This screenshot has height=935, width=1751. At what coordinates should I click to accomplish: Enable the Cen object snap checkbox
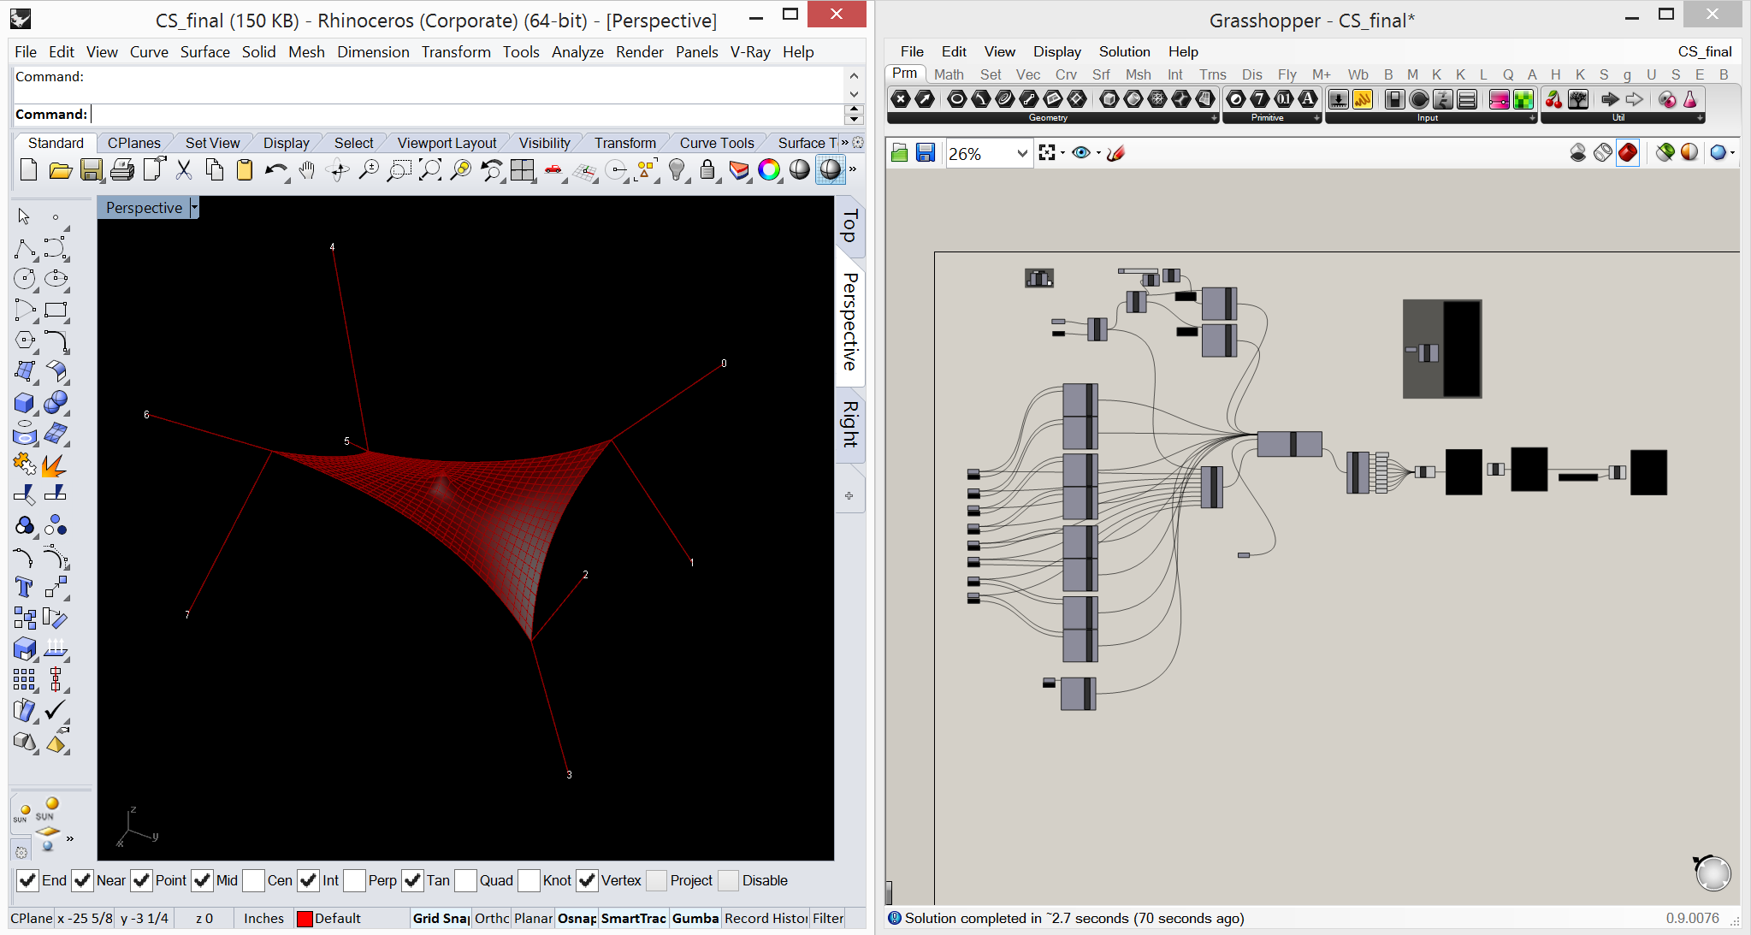(254, 880)
